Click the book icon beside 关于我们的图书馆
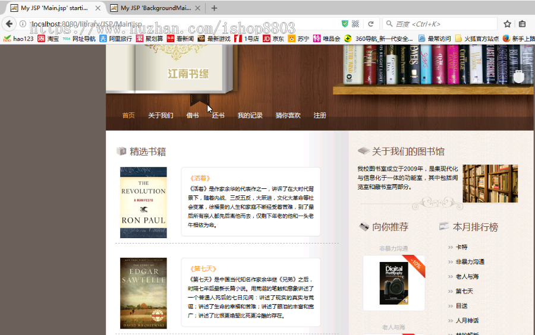Viewport: 535px width, 335px height. (x=363, y=151)
